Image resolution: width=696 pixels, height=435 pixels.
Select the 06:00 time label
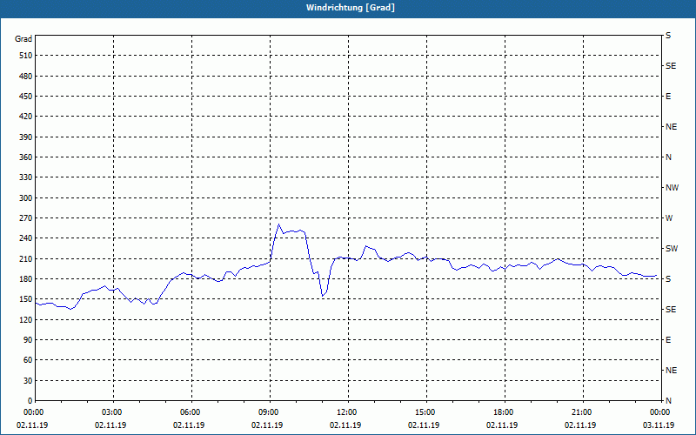pos(191,412)
